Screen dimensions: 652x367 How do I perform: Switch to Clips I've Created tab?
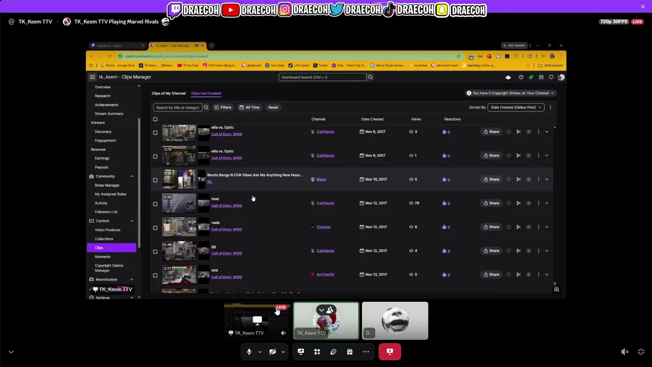[206, 93]
